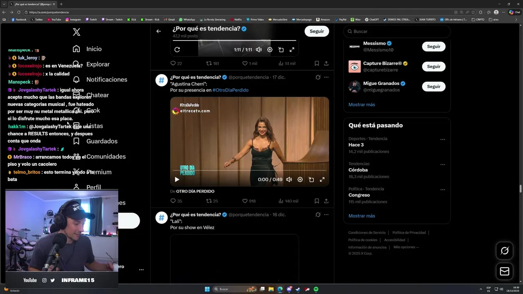Open the floating Grok button
The height and width of the screenshot is (294, 523).
tap(505, 251)
